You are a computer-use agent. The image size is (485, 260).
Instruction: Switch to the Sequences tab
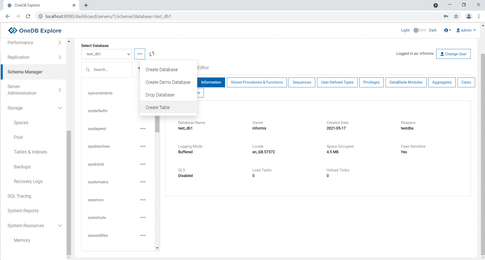coord(302,82)
